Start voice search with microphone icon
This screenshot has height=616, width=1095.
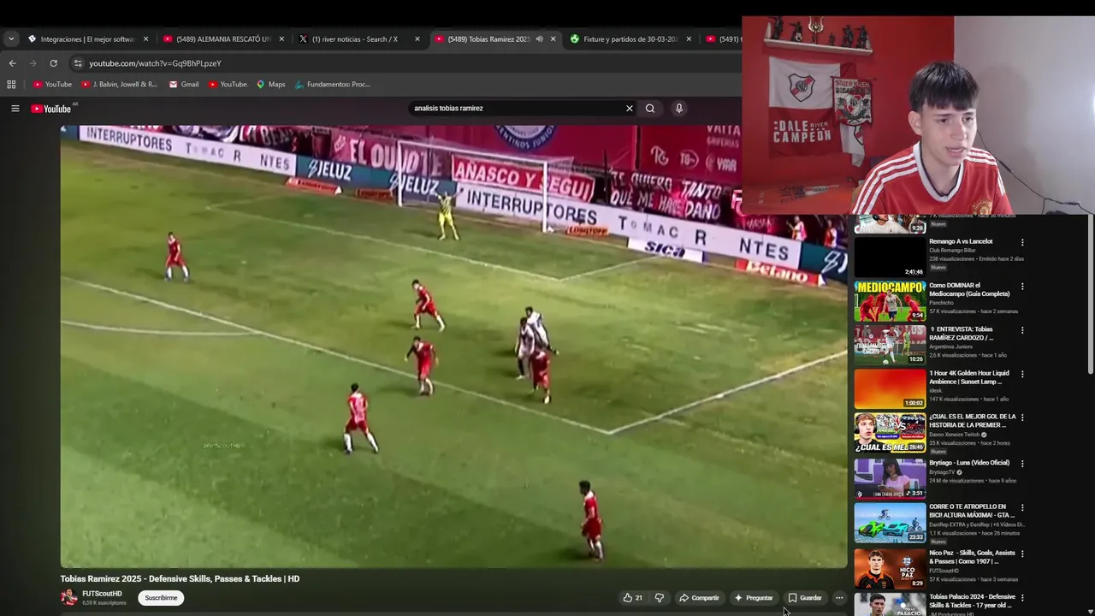pos(678,109)
